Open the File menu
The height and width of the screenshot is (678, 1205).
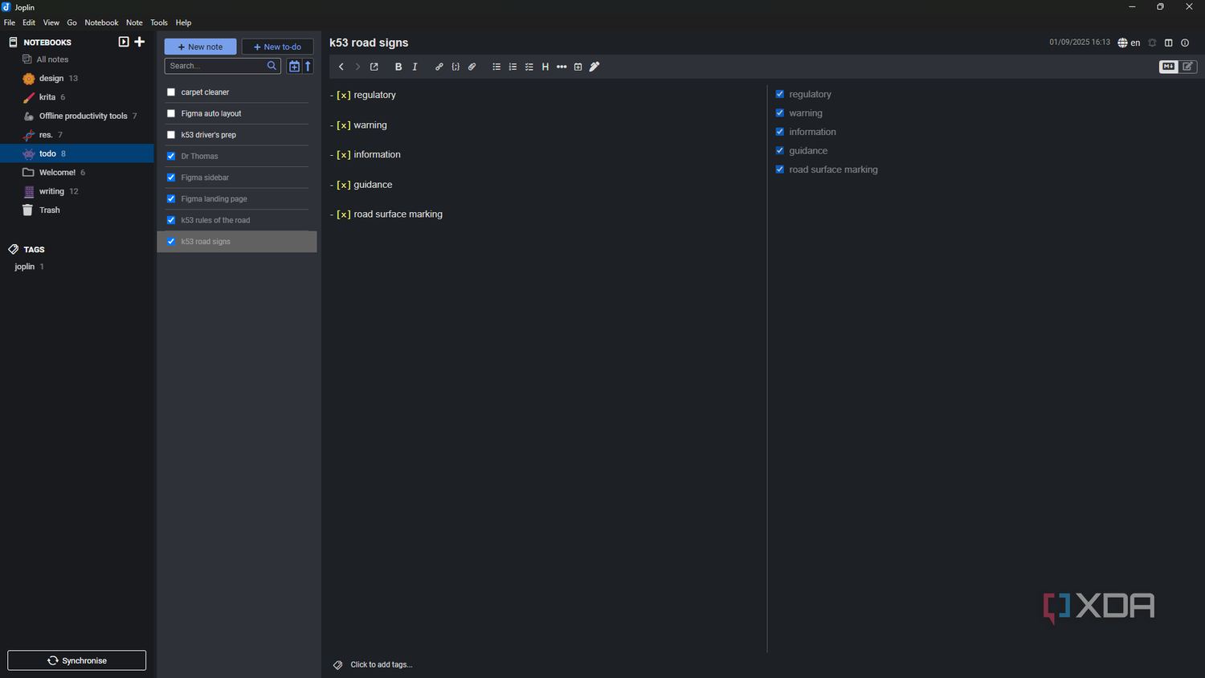click(x=10, y=22)
